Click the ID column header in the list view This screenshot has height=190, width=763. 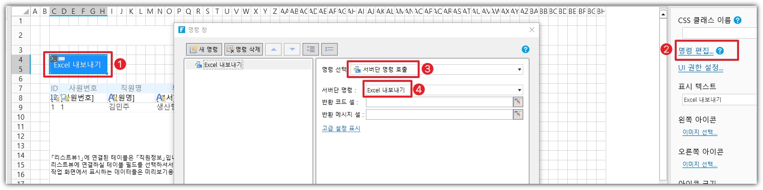point(54,88)
